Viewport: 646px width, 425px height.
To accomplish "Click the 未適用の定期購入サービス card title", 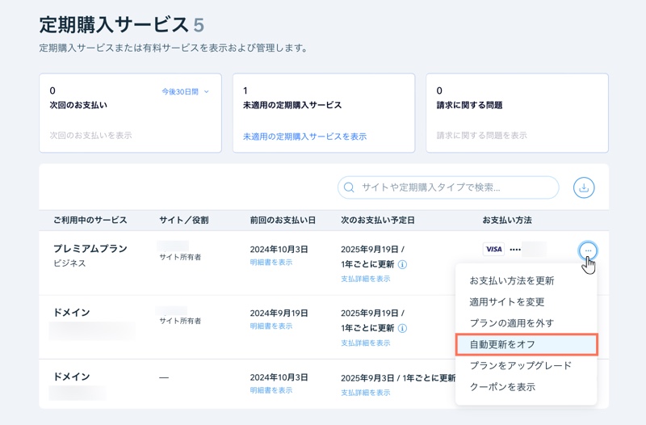I will tap(292, 105).
